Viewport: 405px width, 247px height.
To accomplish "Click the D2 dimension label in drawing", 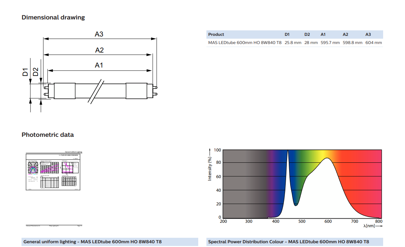I will pyautogui.click(x=36, y=72).
